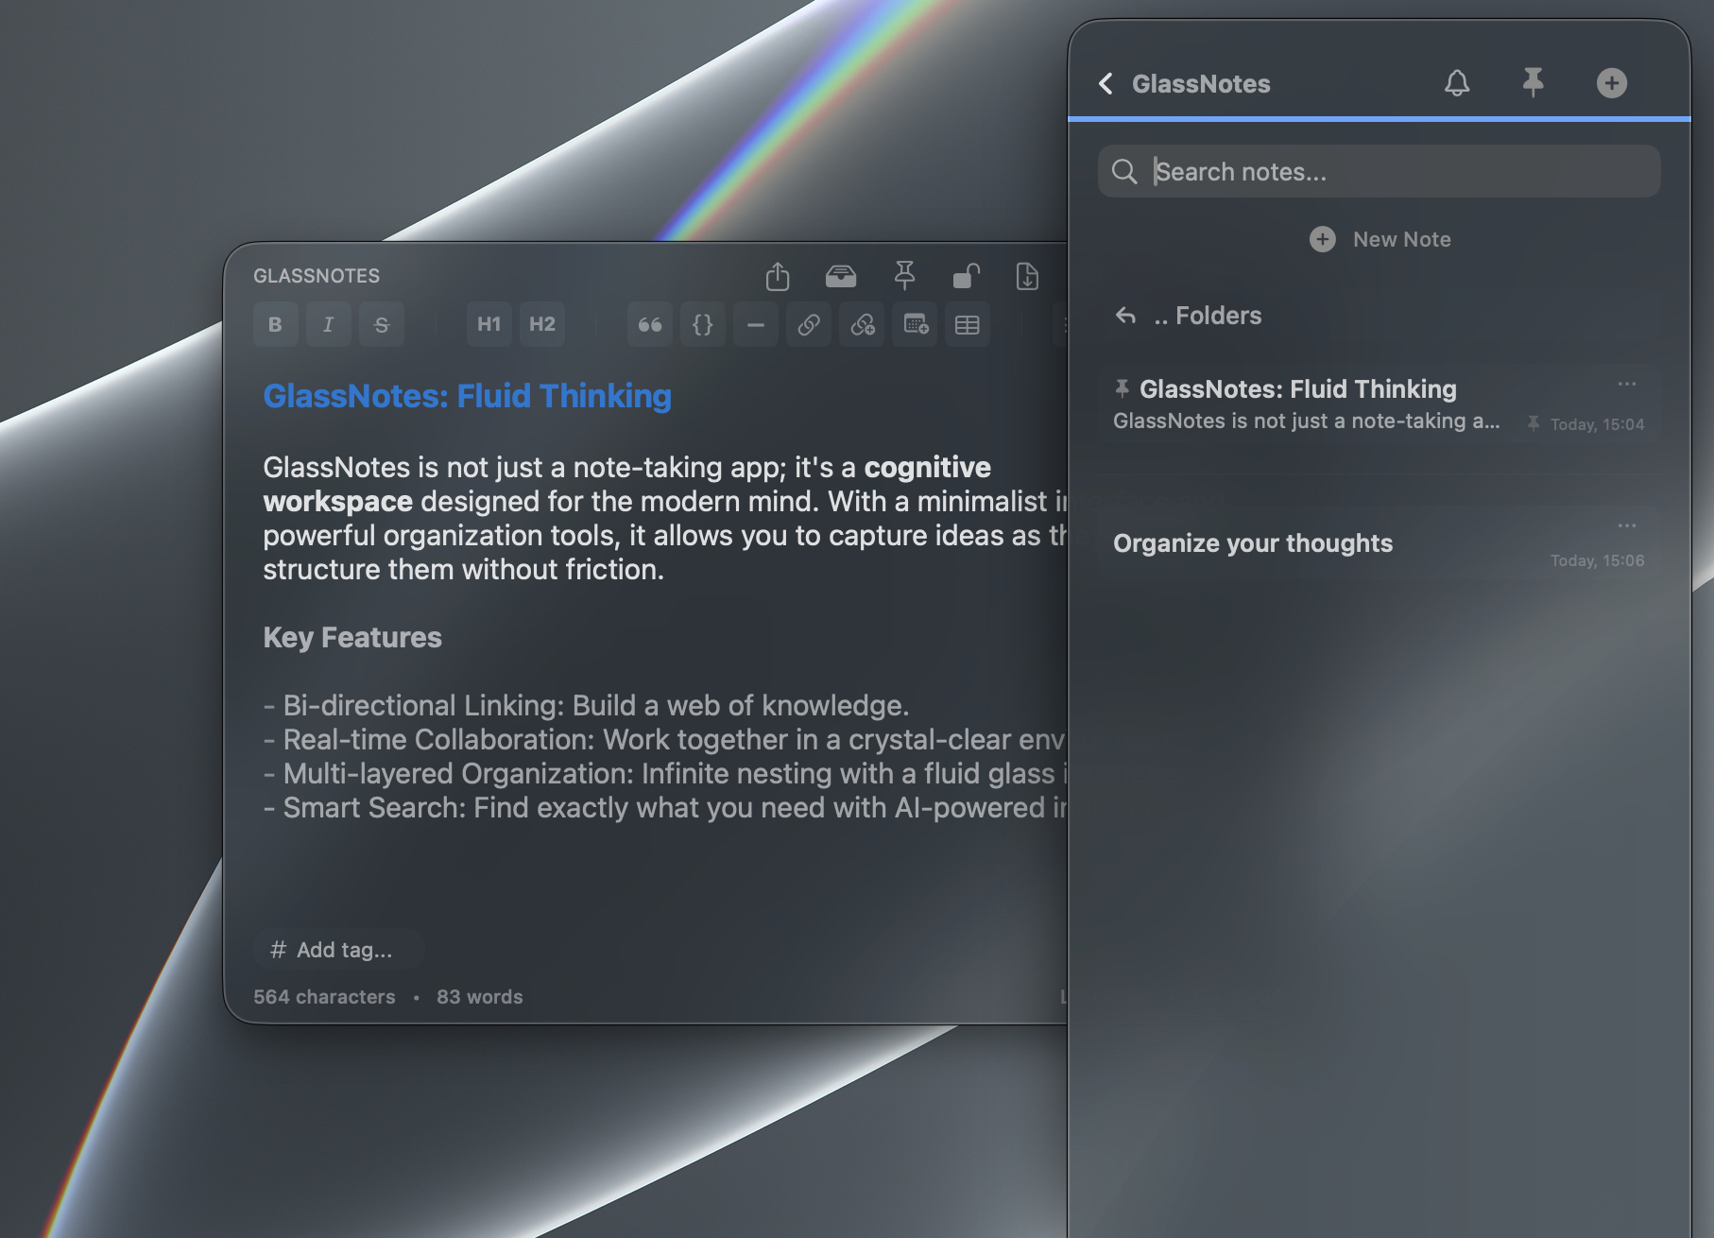
Task: Insert a code block with braces icon
Action: (702, 325)
